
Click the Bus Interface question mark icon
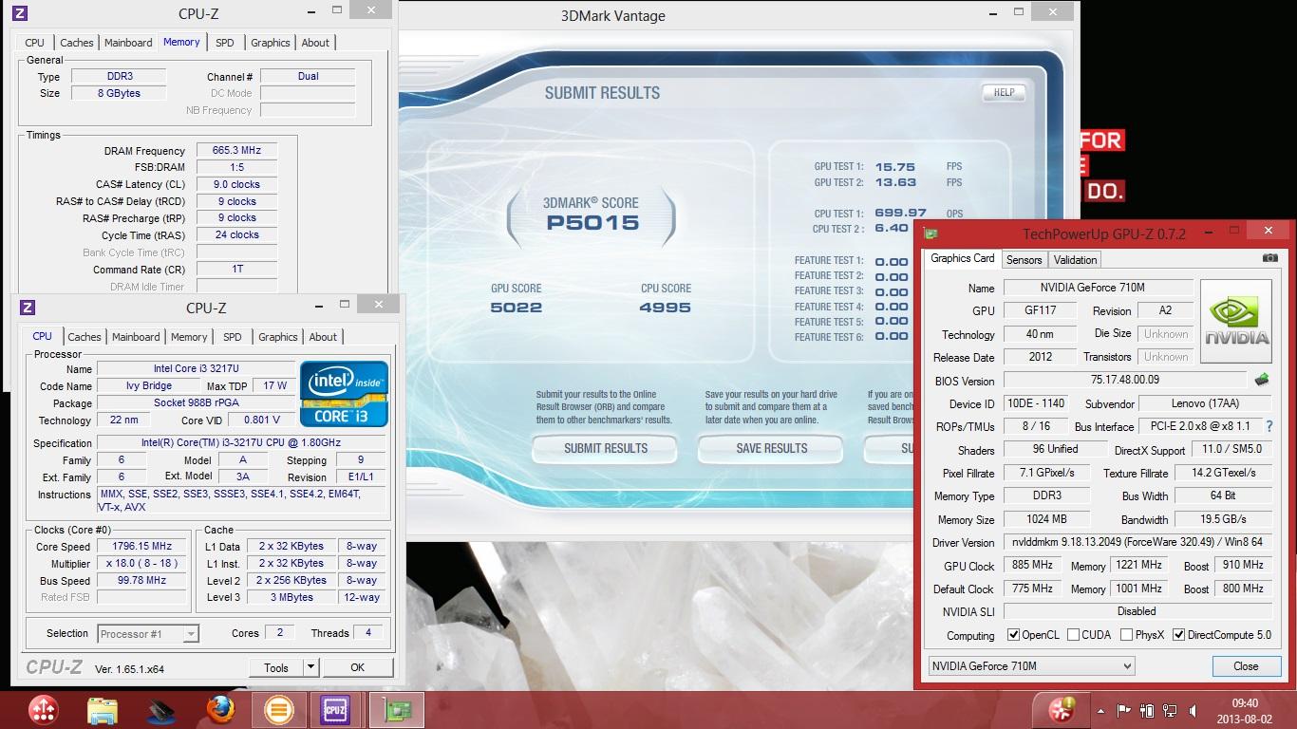1269,427
